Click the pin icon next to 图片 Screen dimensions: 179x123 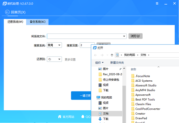(x=120, y=69)
